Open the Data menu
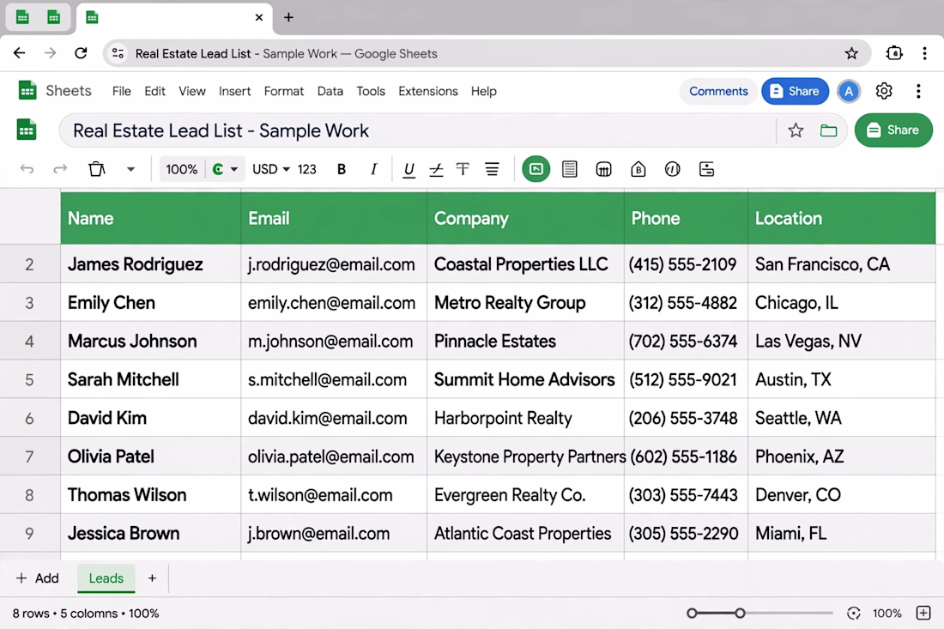 330,91
